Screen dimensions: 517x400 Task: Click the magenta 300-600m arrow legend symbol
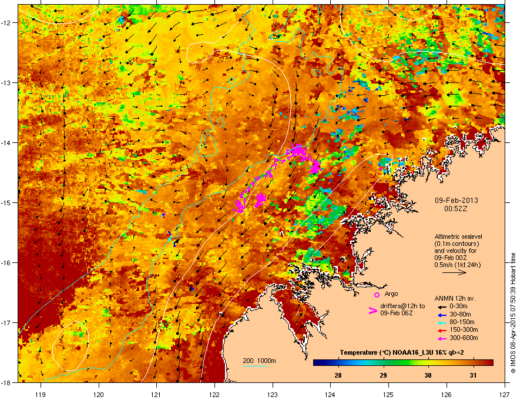[442, 338]
